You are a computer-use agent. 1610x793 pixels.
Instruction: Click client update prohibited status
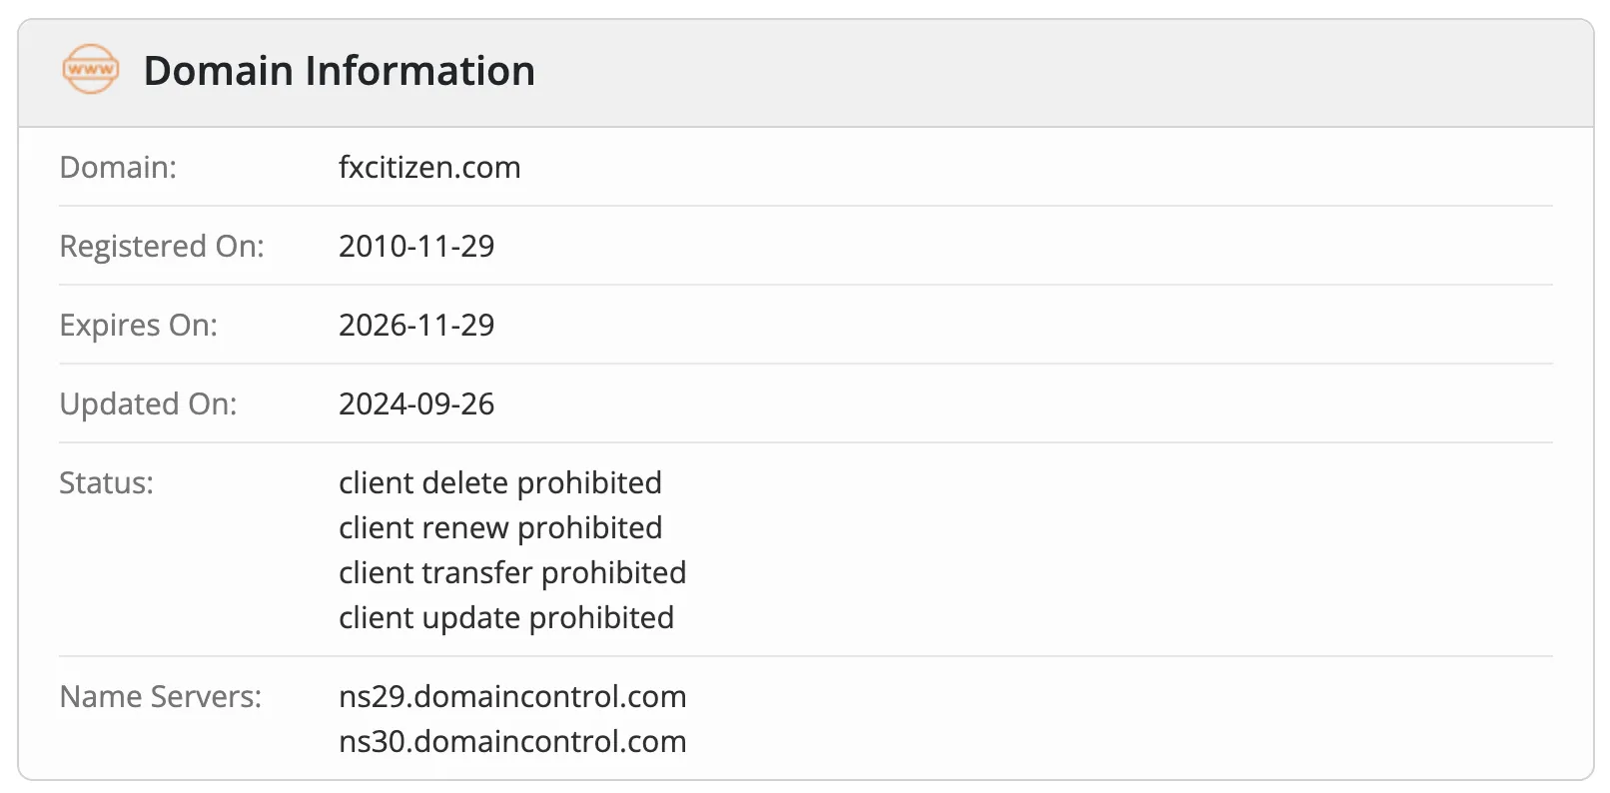tap(506, 617)
